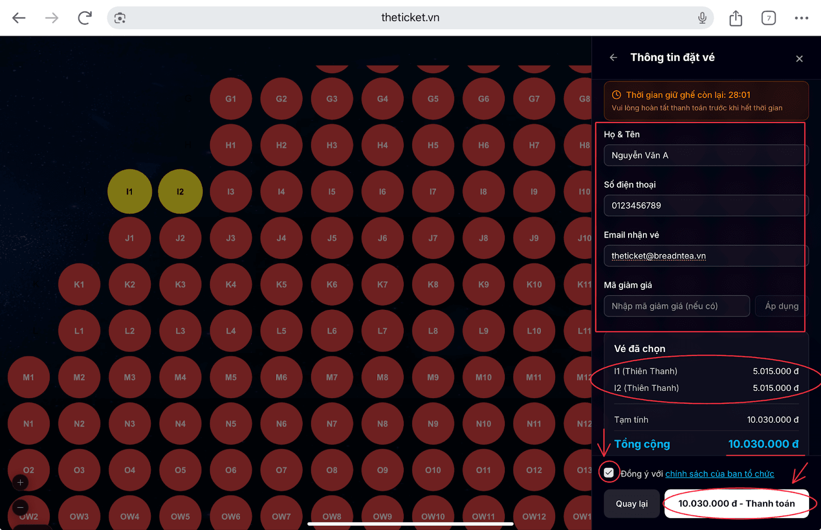Image resolution: width=821 pixels, height=530 pixels.
Task: Focus the Mã giảm giá input field
Action: pos(676,306)
